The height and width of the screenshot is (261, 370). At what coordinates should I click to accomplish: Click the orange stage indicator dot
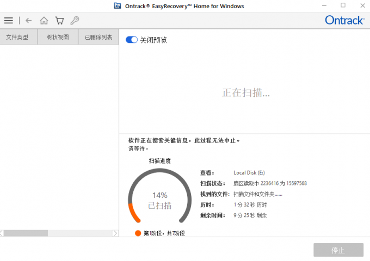pos(138,233)
